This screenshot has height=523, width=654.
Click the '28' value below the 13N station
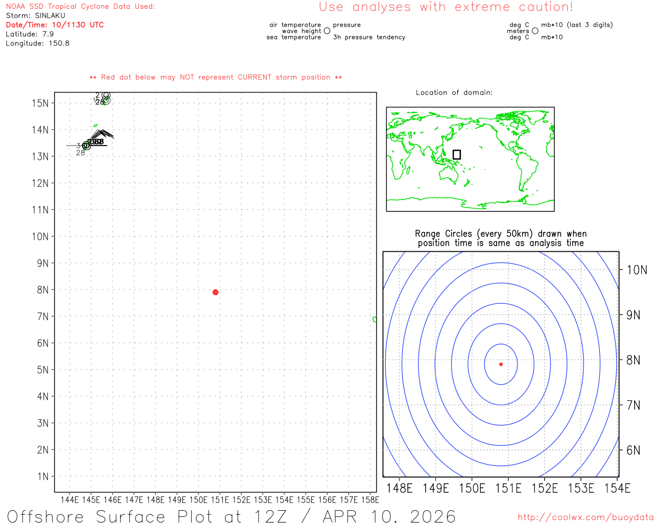pyautogui.click(x=81, y=153)
